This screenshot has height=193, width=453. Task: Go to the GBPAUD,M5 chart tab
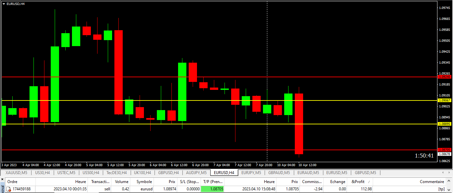pos(279,173)
